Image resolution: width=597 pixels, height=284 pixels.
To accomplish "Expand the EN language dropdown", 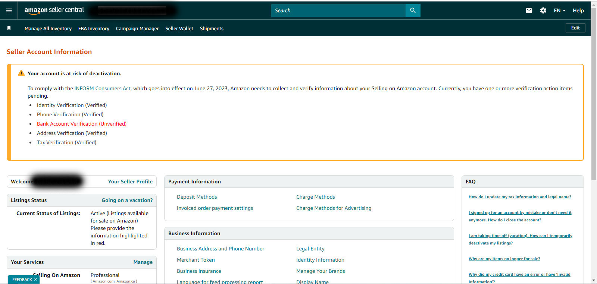I will coord(559,10).
